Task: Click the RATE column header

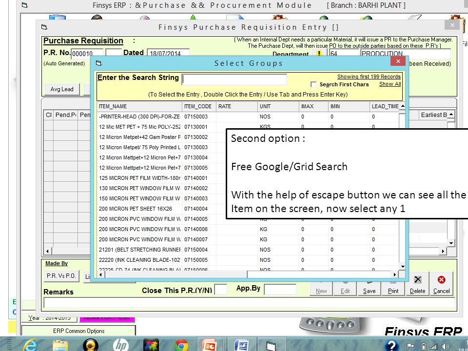Action: 237,107
